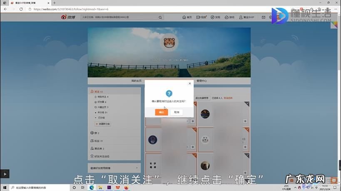341x191 pixels.
Task: Open WPS Office from the taskbar
Action: coord(118,188)
